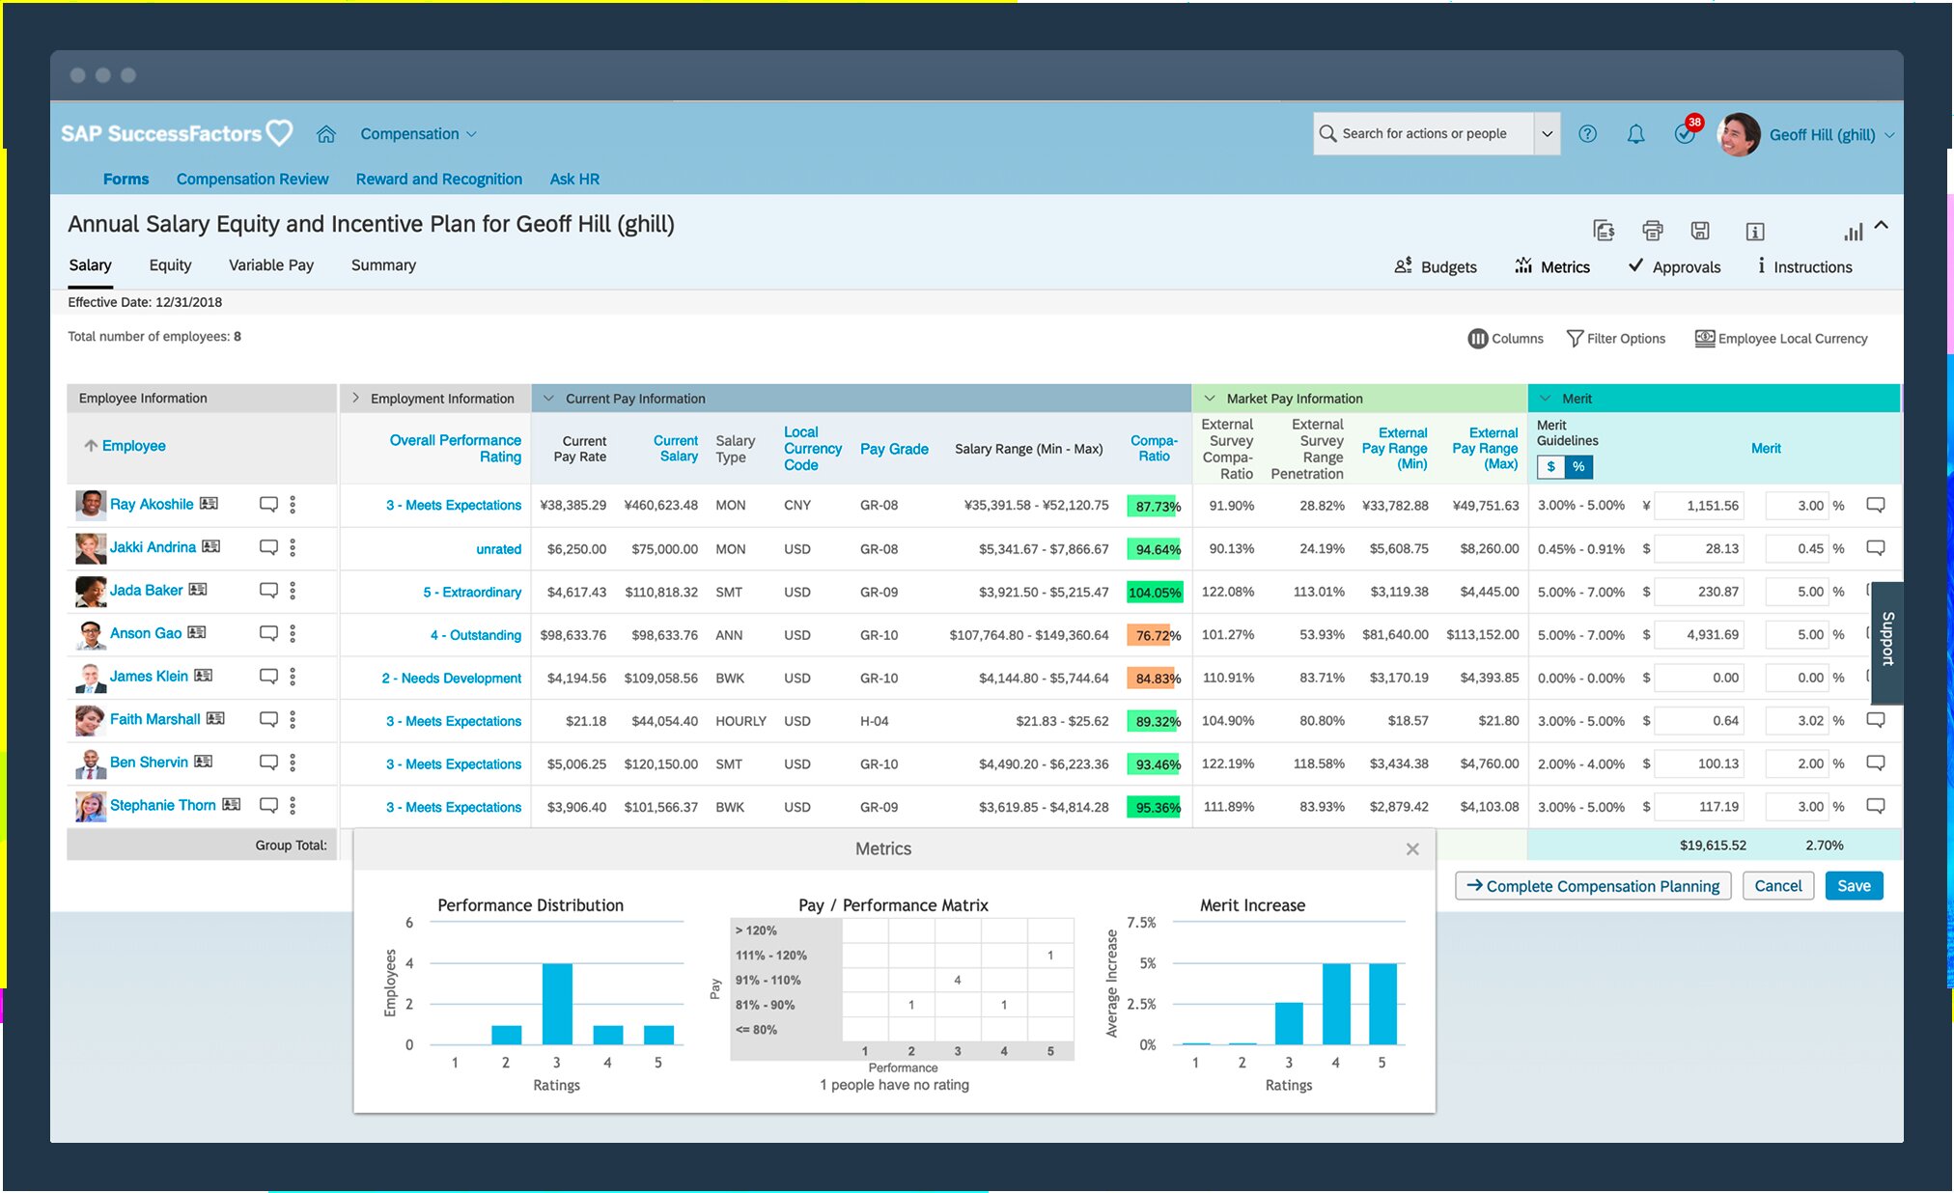Viewport: 1954px width, 1193px height.
Task: Switch merit guidelines to percent mode
Action: click(x=1578, y=467)
